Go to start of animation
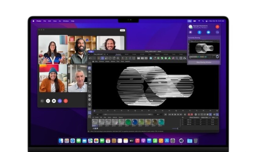 click(x=165, y=115)
